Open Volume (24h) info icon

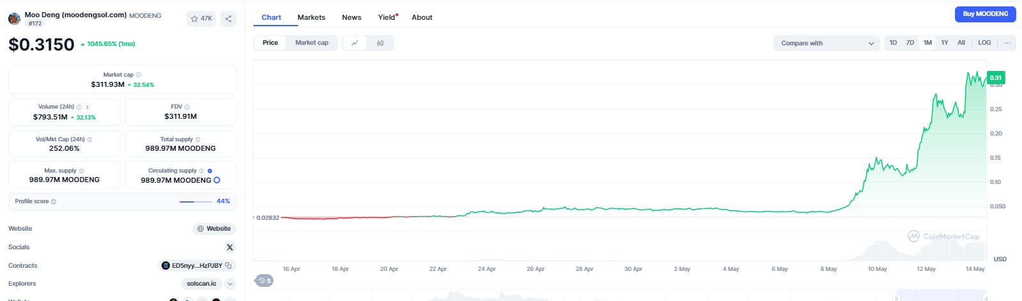[79, 107]
